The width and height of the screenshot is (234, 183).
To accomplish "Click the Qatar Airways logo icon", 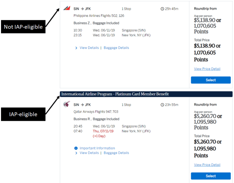I will [67, 104].
